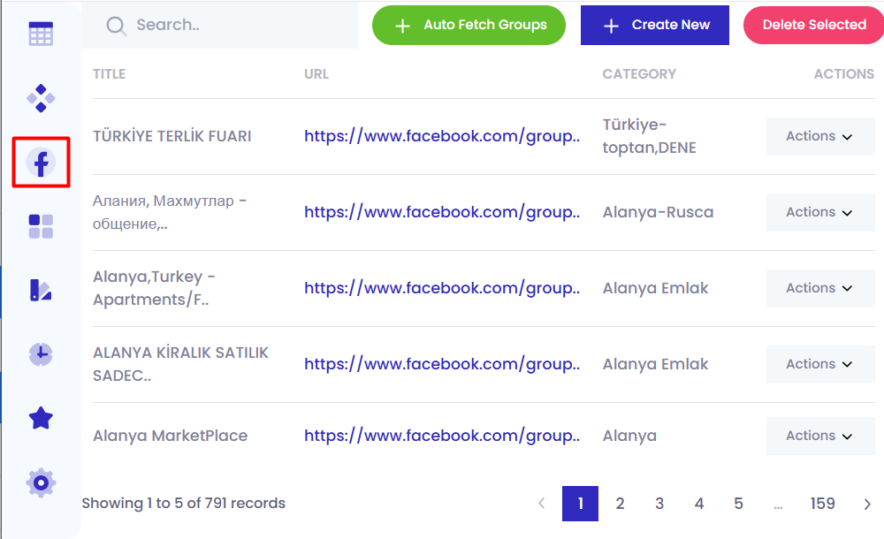Open the four-squares widgets sidebar icon
This screenshot has width=884, height=539.
click(x=41, y=226)
